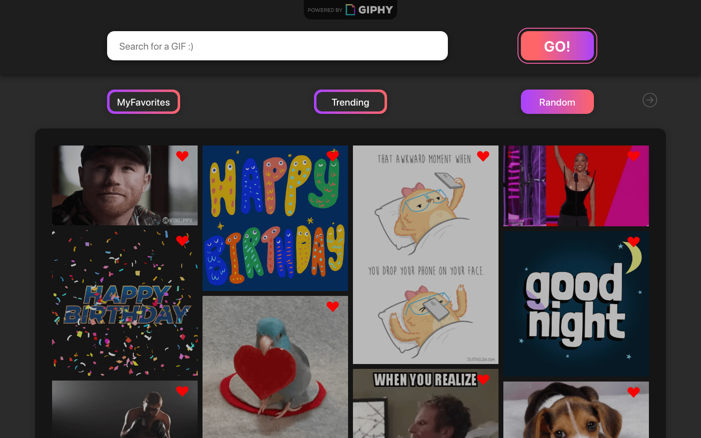Viewport: 701px width, 438px height.
Task: Click heart icon on beagle puppy GIF
Action: (633, 392)
